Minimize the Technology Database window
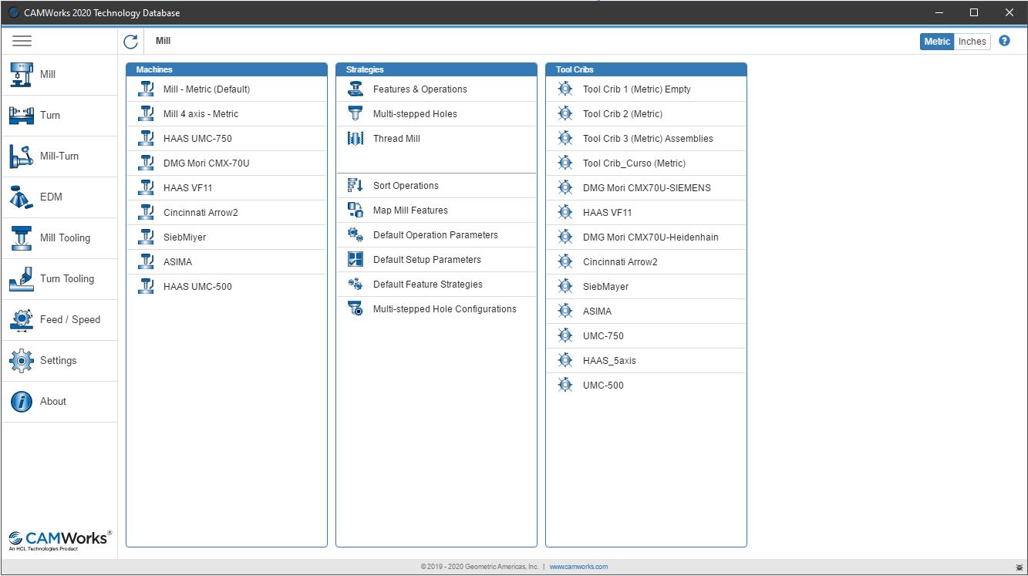The image size is (1028, 576). click(939, 12)
